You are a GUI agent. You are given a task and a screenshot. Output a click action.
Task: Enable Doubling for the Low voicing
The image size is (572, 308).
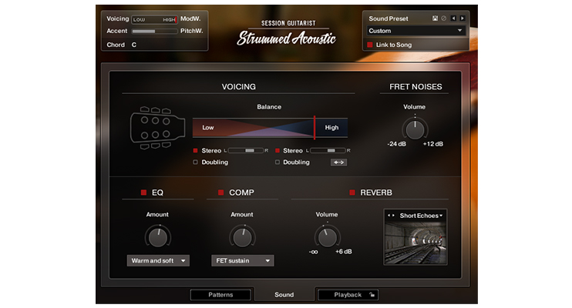click(x=196, y=162)
